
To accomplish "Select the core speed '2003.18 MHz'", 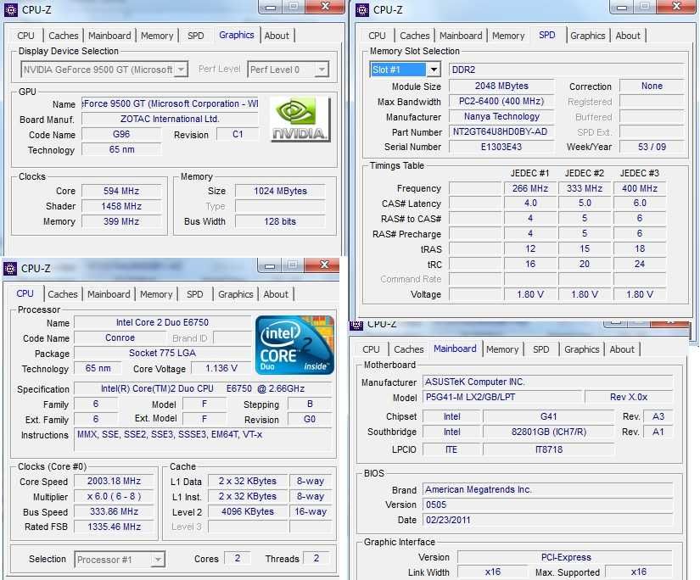I will [114, 481].
